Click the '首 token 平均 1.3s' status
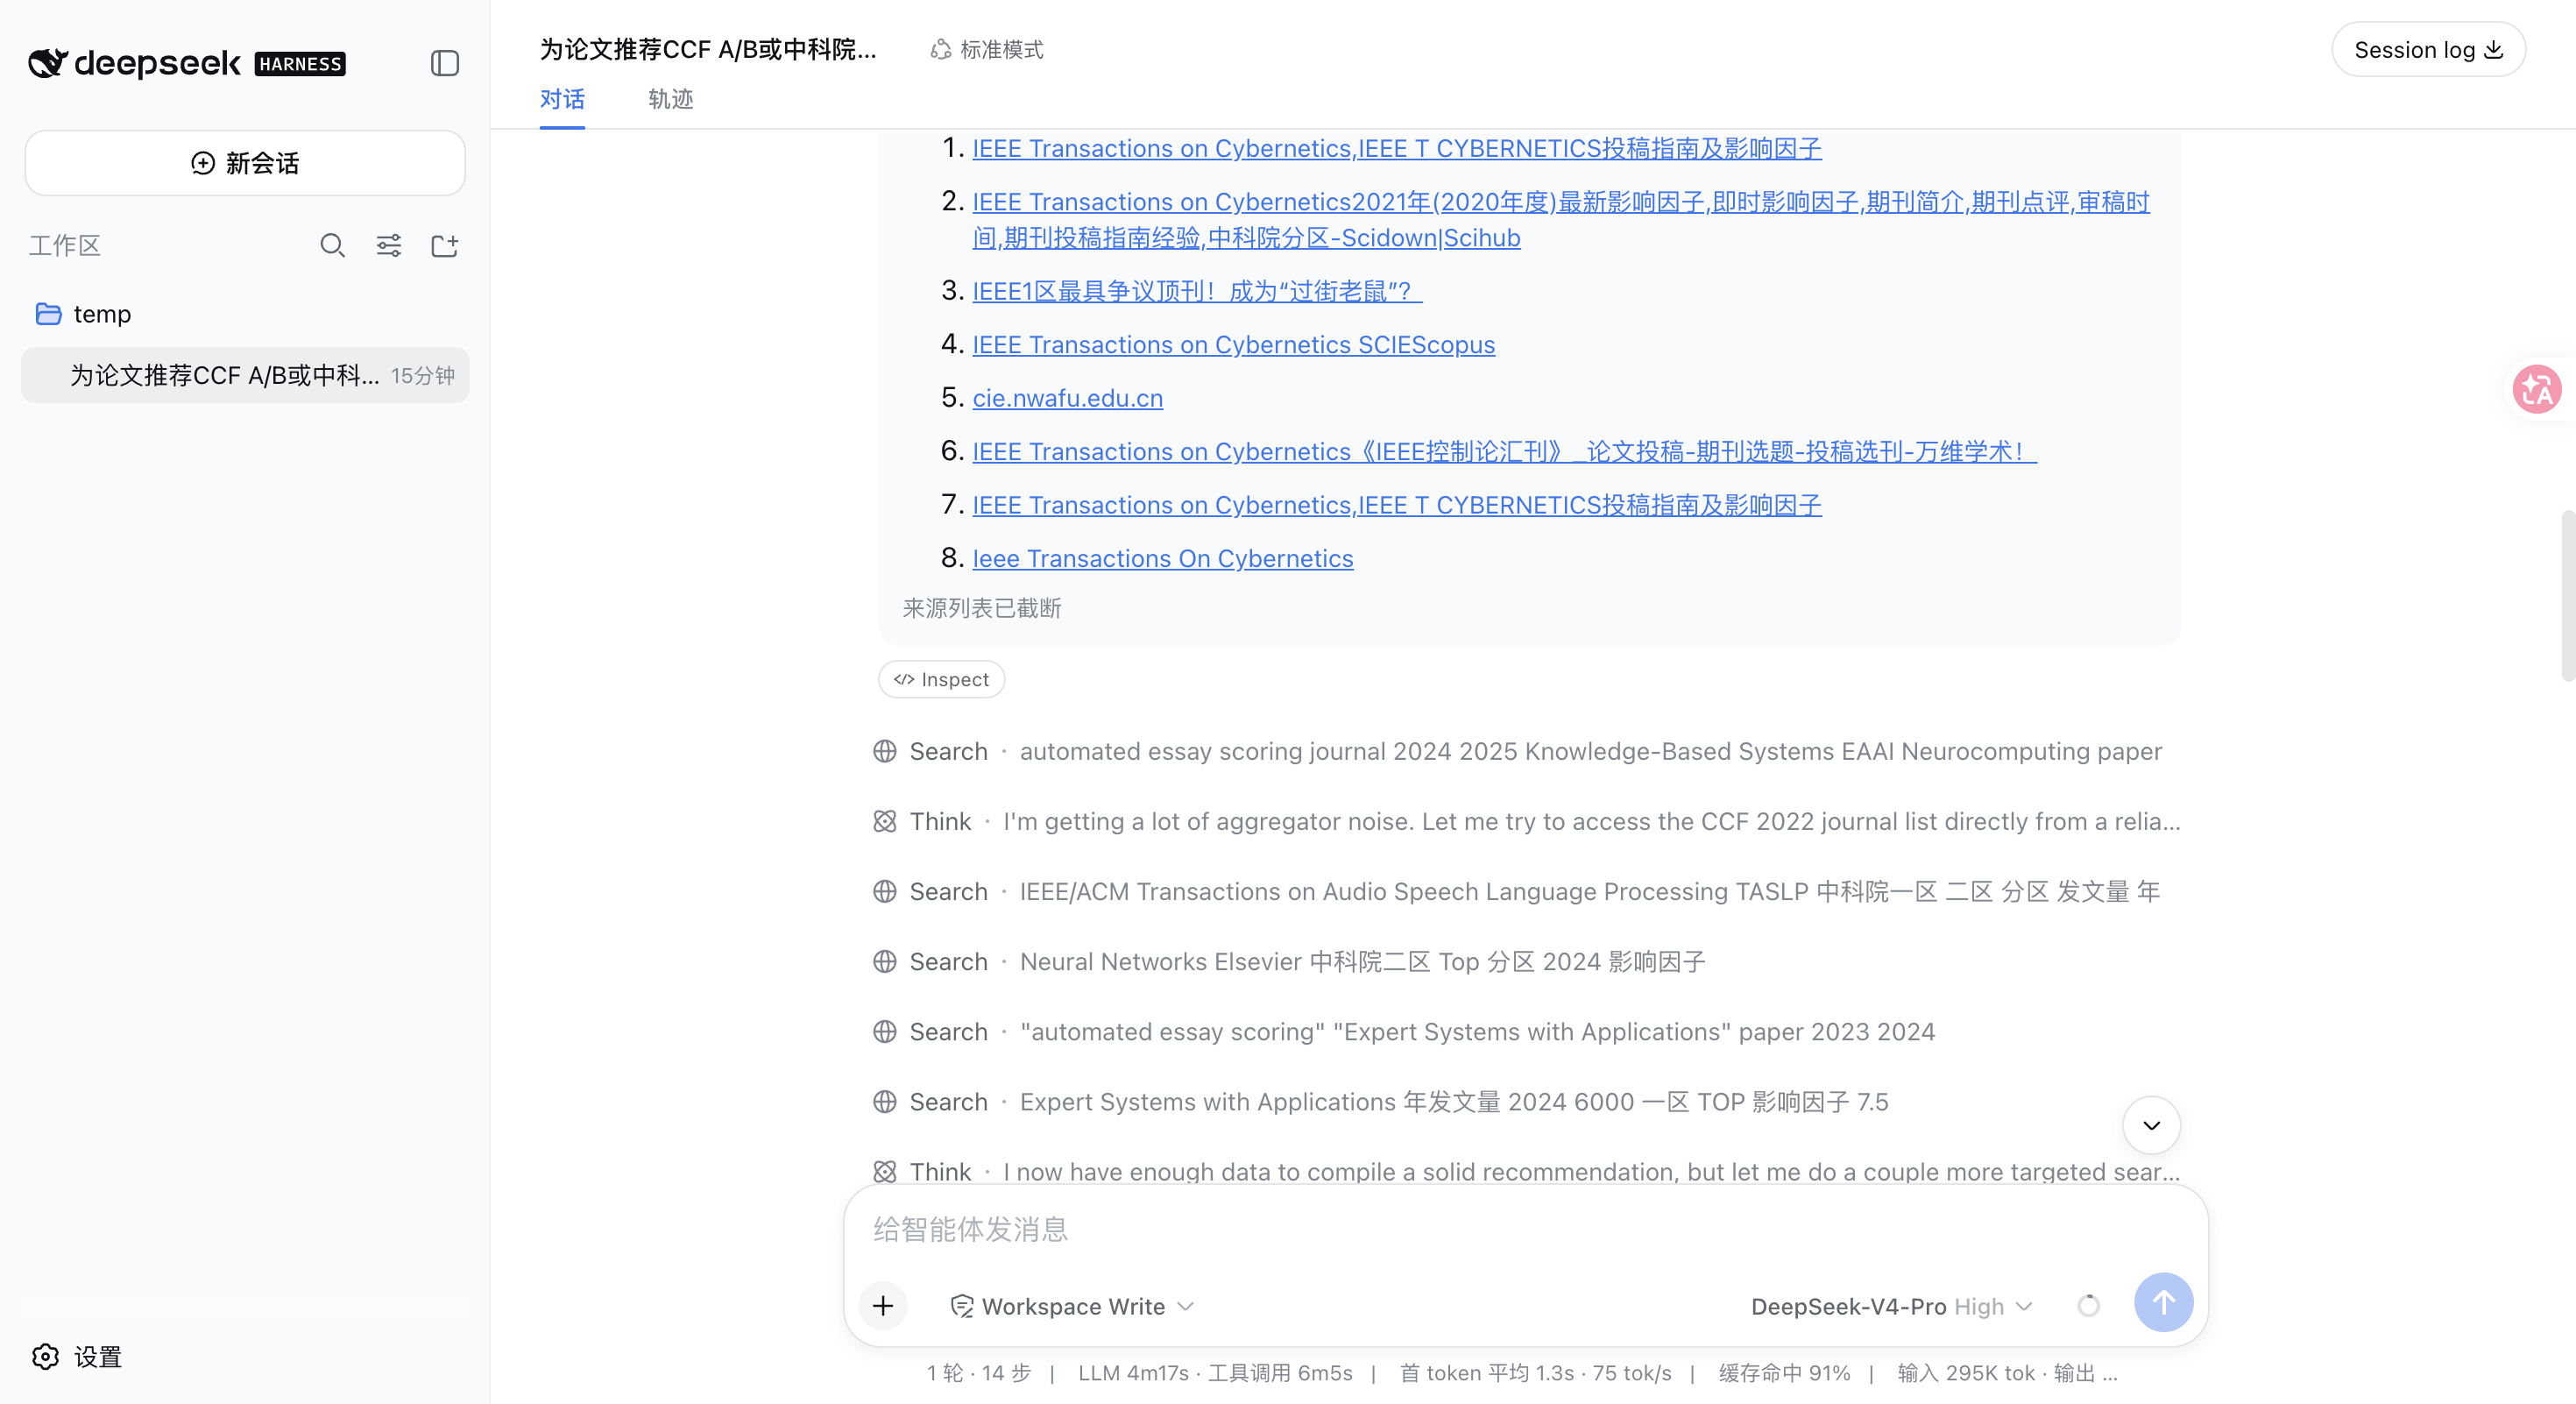 1535,1373
